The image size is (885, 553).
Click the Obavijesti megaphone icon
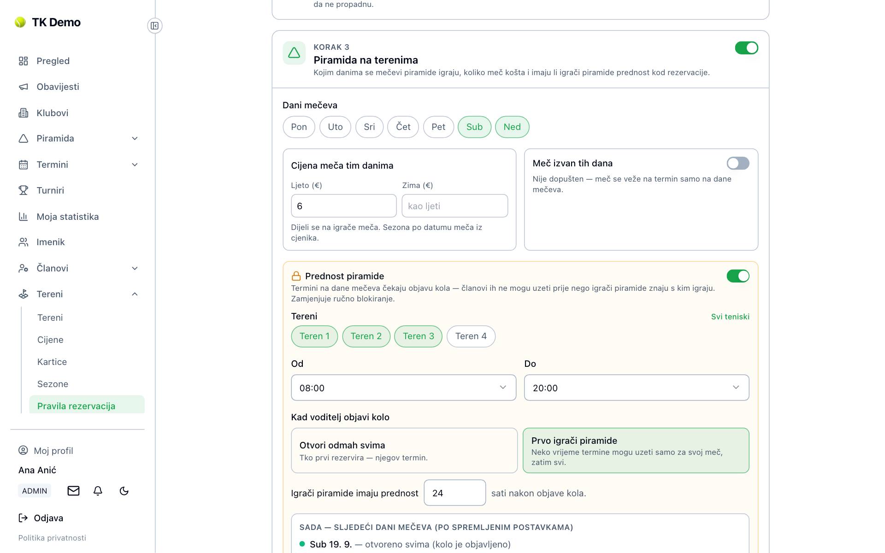click(23, 87)
